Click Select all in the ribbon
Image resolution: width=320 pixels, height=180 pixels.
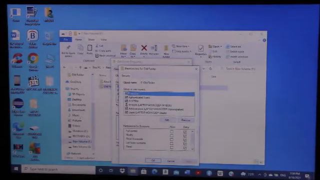pyautogui.click(x=233, y=46)
